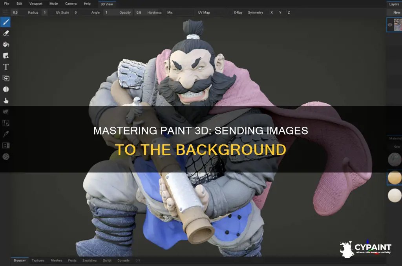Select the Decal tool
Screen dimensions: 402x266
pyautogui.click(x=5, y=56)
